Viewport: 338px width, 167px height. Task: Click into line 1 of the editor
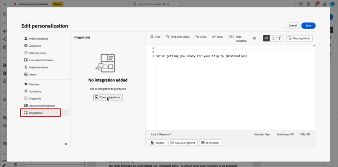pyautogui.click(x=236, y=48)
